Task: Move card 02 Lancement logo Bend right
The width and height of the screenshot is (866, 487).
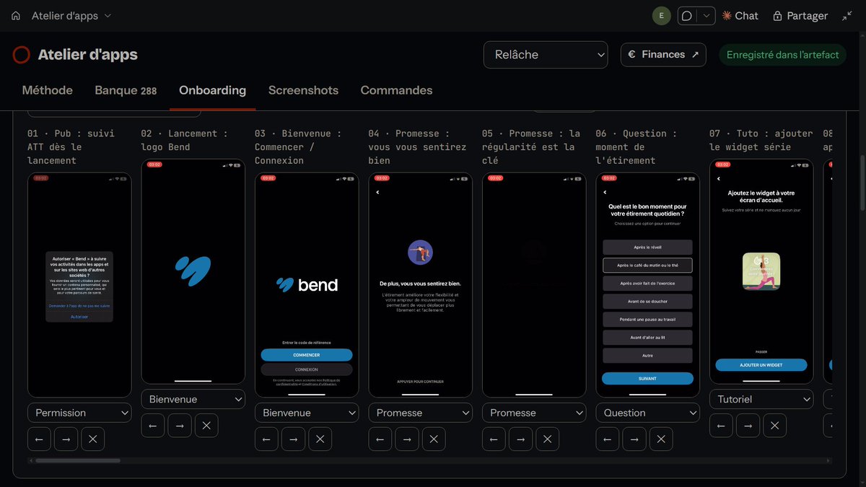Action: point(180,426)
